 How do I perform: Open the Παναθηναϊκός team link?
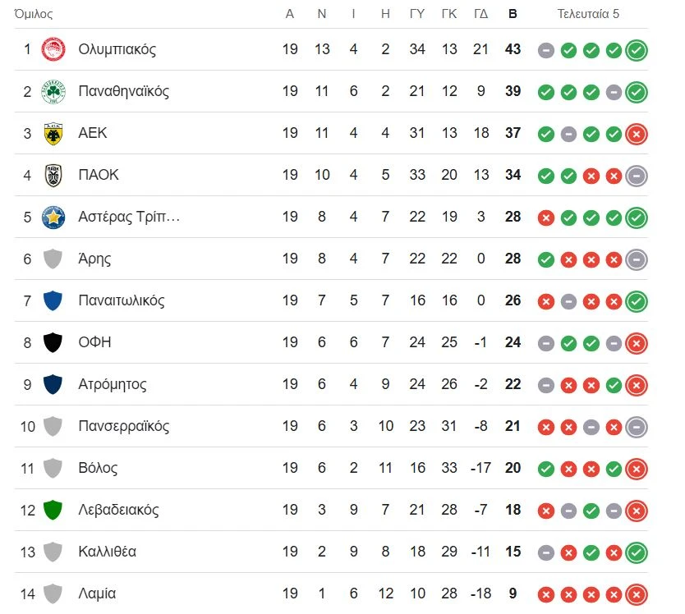(x=123, y=91)
